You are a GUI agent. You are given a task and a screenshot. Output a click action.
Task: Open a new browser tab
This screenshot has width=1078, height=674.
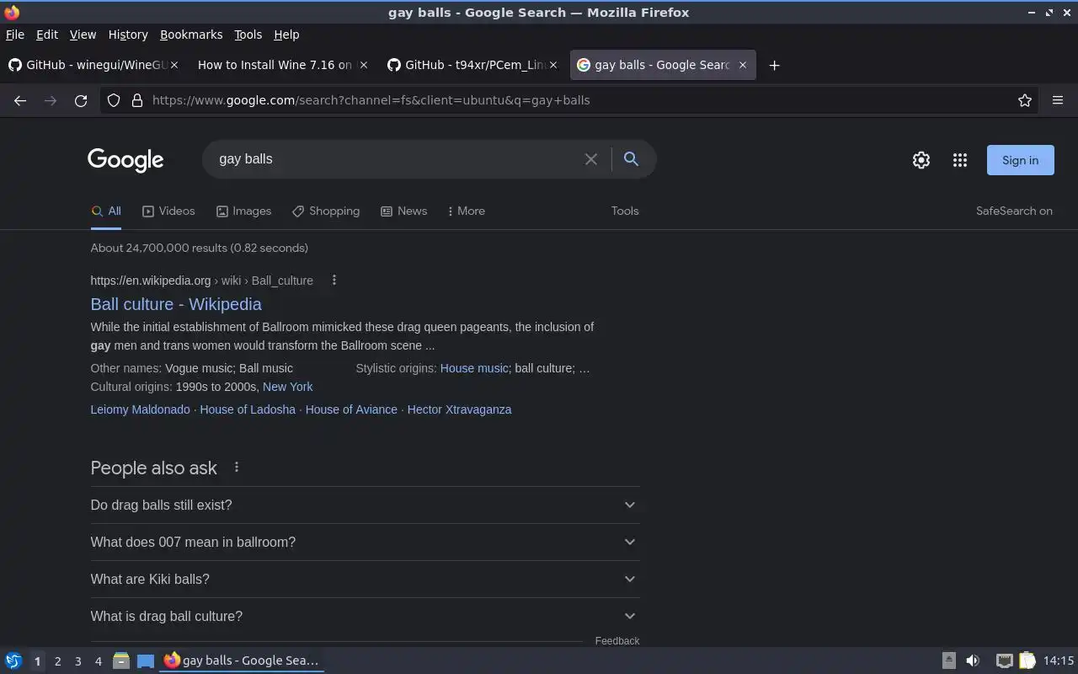(775, 65)
